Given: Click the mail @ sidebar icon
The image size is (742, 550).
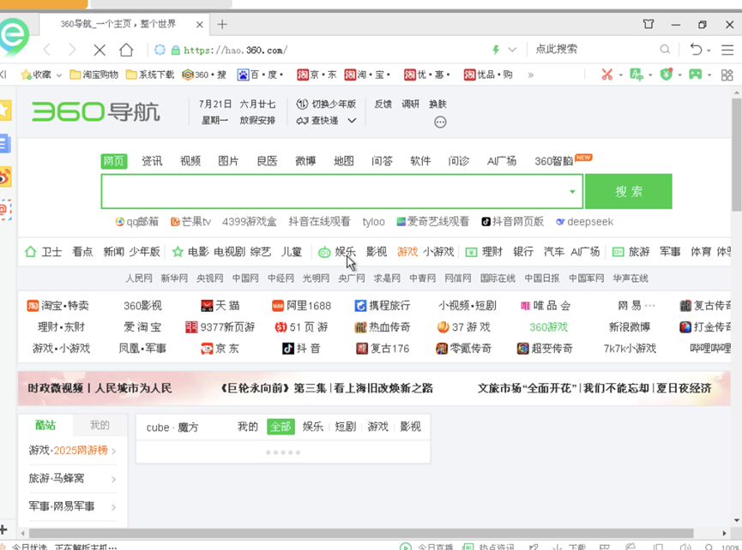Looking at the screenshot, I should pos(5,209).
